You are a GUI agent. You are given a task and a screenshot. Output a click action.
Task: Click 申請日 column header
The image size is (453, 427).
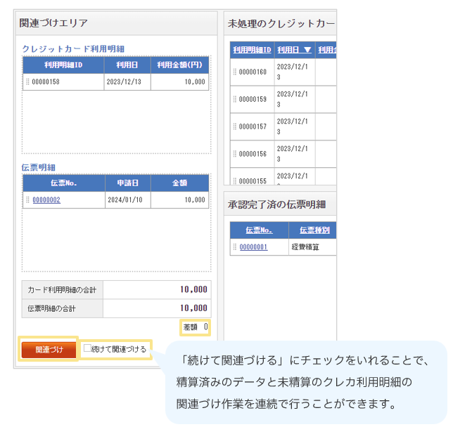[128, 183]
